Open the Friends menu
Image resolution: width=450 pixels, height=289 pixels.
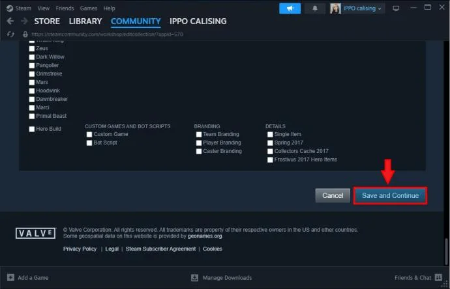click(x=65, y=8)
